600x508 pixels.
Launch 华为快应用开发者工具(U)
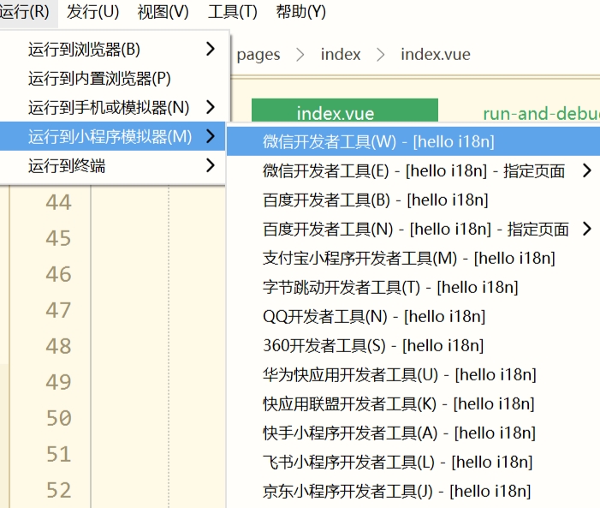pos(399,374)
